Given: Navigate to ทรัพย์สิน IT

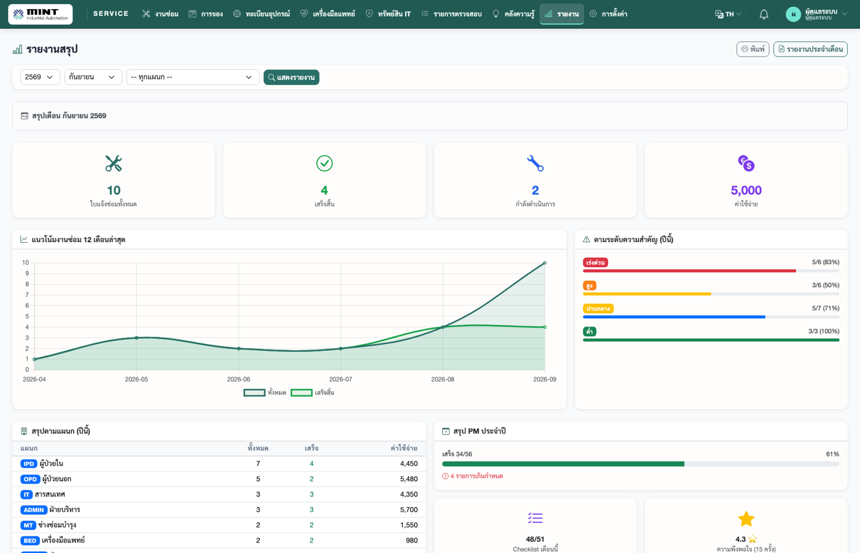Looking at the screenshot, I should (x=388, y=14).
